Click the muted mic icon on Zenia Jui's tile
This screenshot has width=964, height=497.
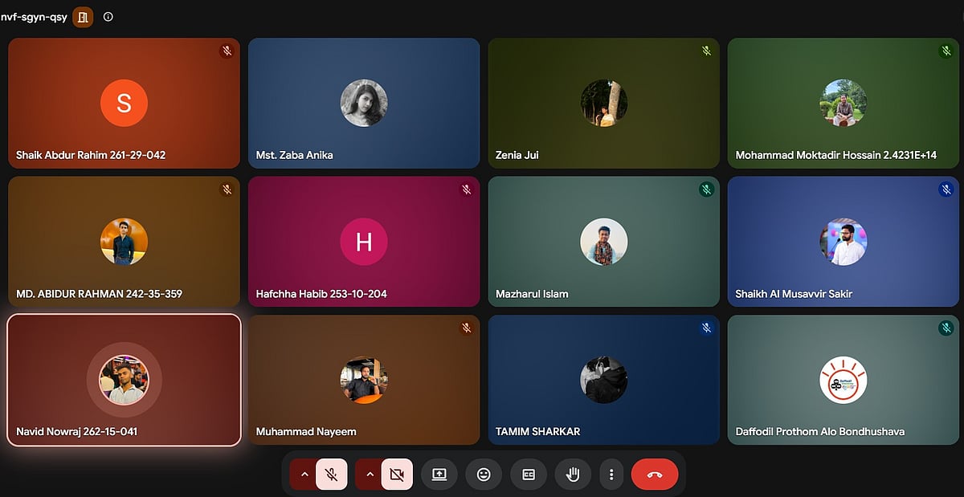point(706,51)
